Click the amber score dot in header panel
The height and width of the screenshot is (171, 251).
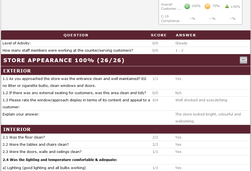(207, 6)
